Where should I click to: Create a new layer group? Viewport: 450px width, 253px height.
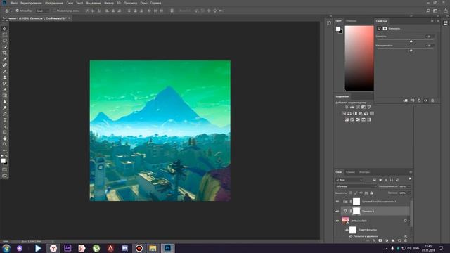pos(393,240)
